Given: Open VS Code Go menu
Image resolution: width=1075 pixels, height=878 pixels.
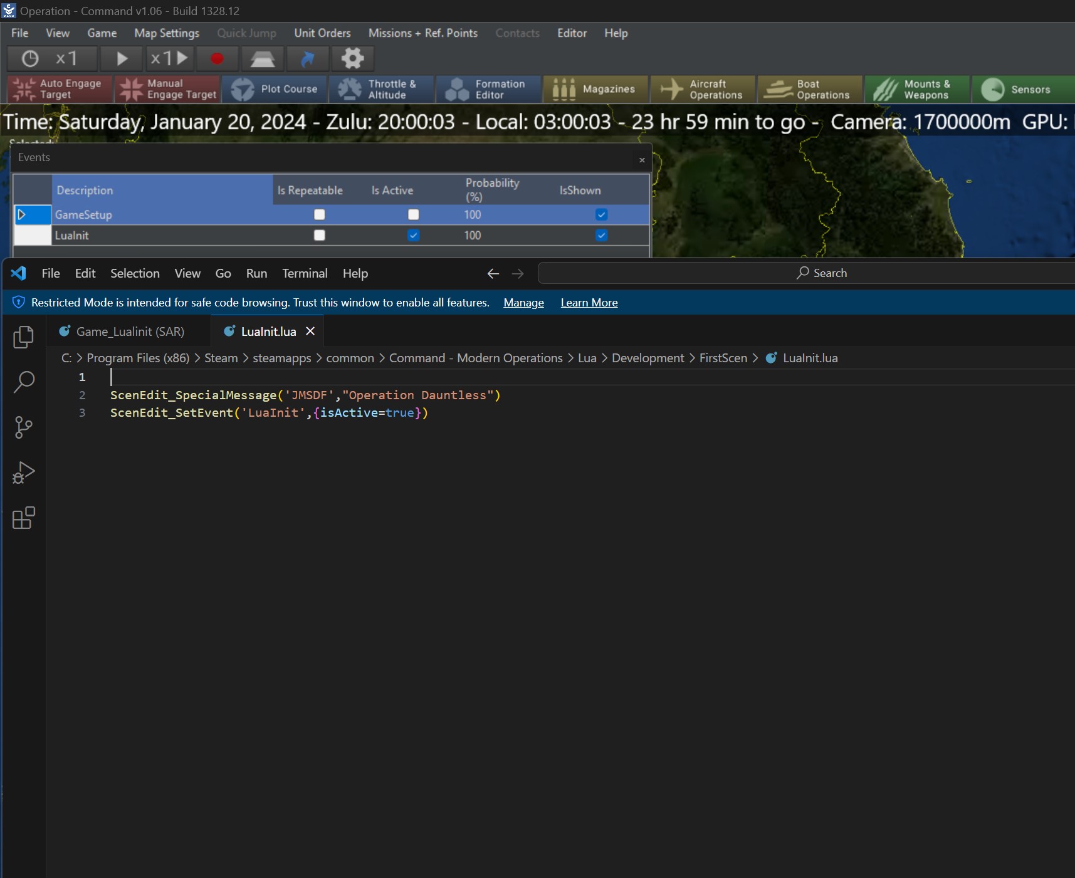Looking at the screenshot, I should 223,273.
